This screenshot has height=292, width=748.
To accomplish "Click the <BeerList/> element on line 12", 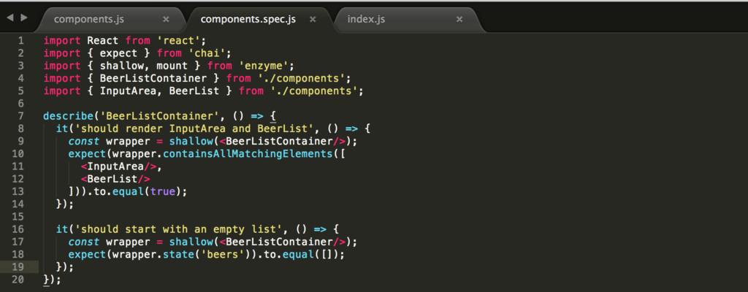I will coord(116,179).
